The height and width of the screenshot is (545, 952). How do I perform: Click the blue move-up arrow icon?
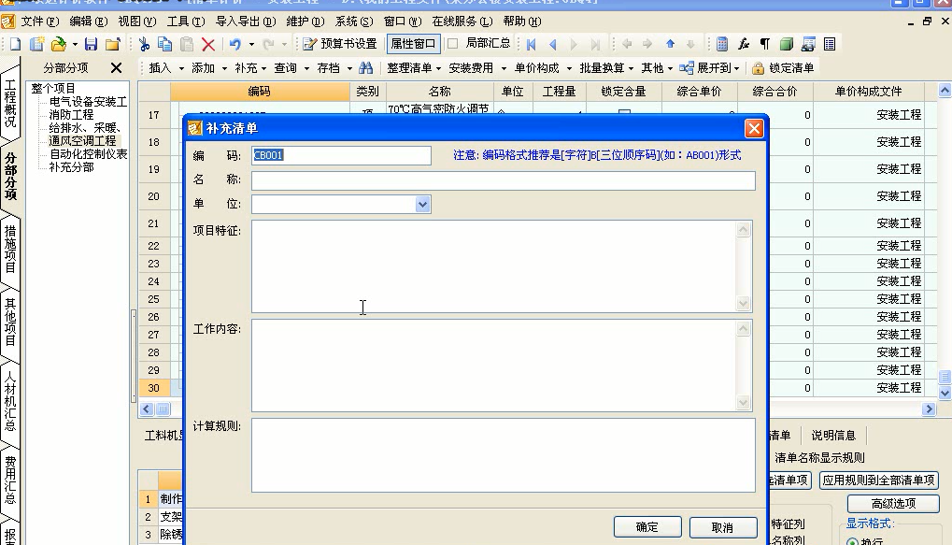click(x=670, y=44)
